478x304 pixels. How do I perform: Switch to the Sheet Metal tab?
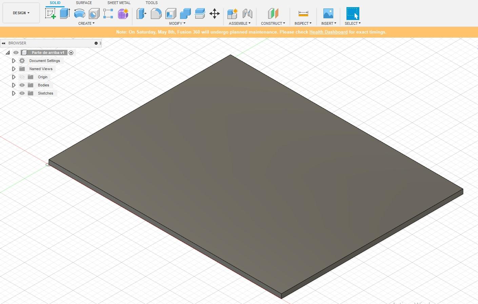click(119, 3)
